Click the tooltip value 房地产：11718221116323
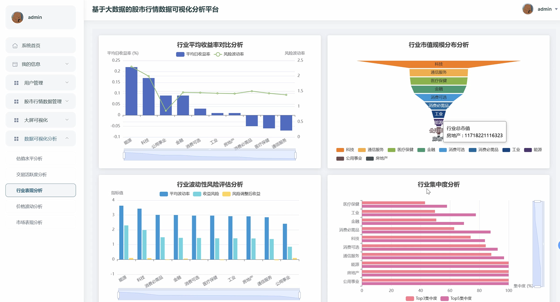560x302 pixels. pos(475,136)
